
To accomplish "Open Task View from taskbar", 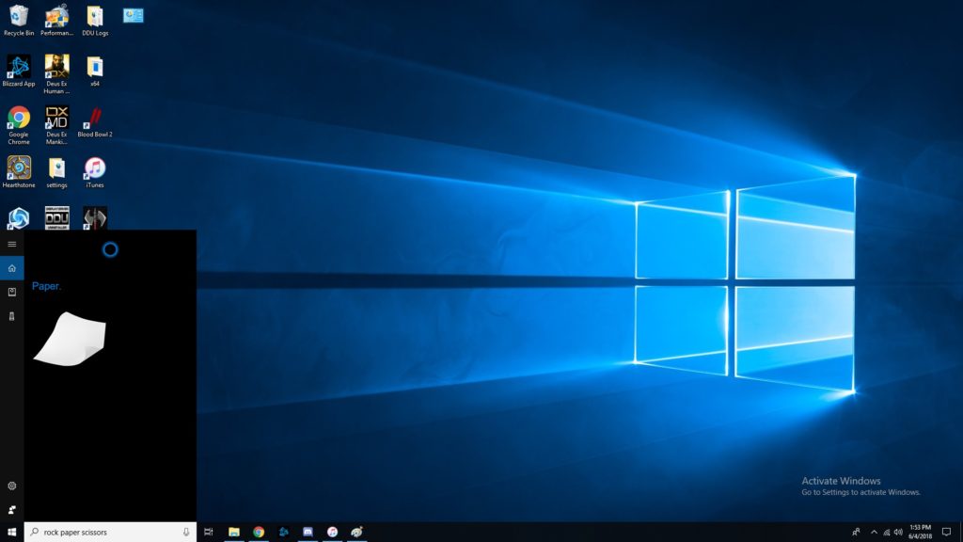I will (x=209, y=532).
